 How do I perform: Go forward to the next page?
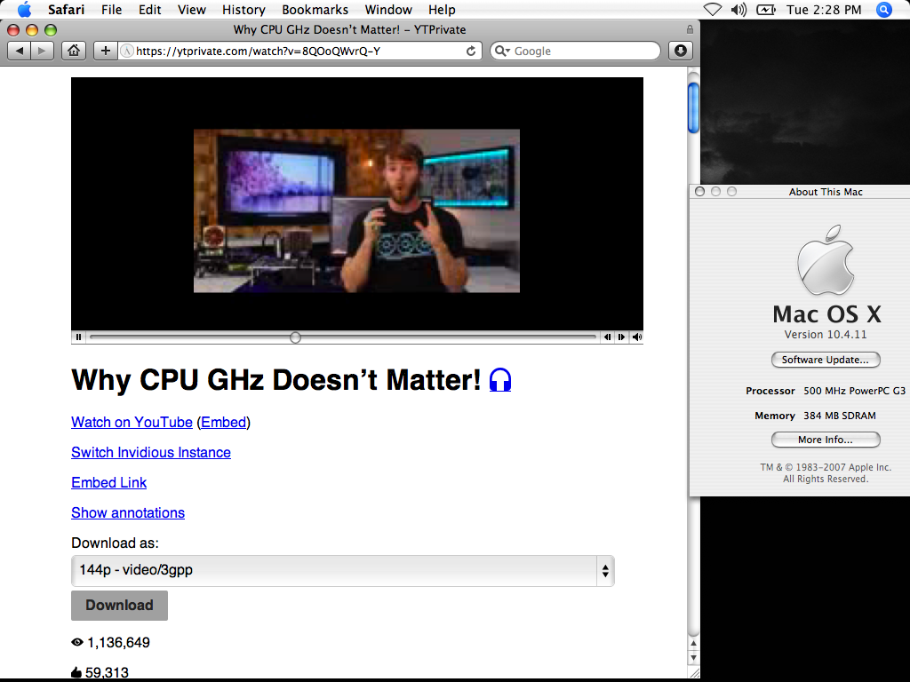42,51
